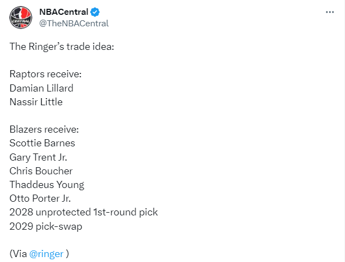Open the NBACentral profile avatar
This screenshot has height=262, width=345.
21,18
